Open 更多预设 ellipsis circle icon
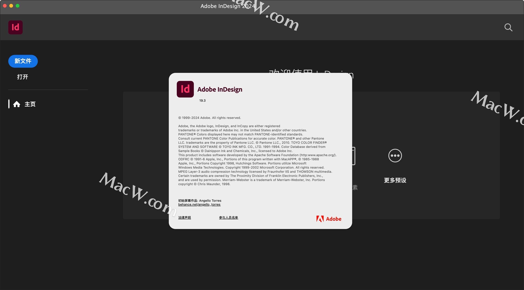Image resolution: width=524 pixels, height=290 pixels. [395, 156]
